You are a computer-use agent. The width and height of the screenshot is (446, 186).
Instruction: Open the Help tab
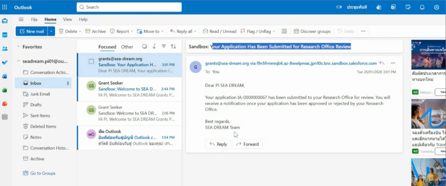[x=83, y=19]
